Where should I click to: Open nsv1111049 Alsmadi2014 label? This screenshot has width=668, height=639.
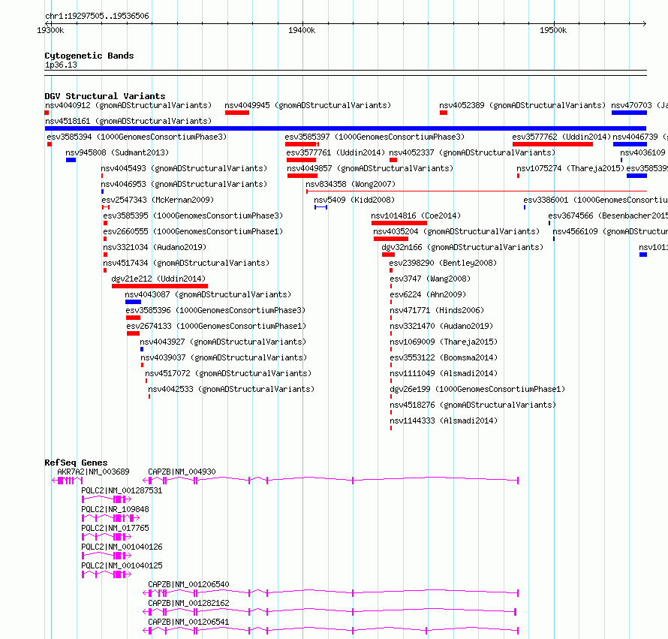click(444, 373)
